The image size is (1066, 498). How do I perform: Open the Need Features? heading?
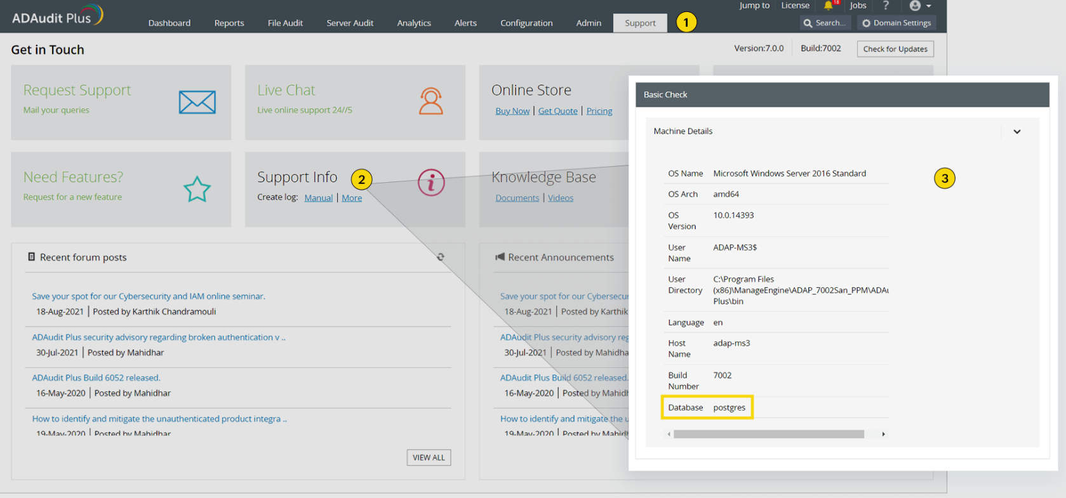click(73, 177)
